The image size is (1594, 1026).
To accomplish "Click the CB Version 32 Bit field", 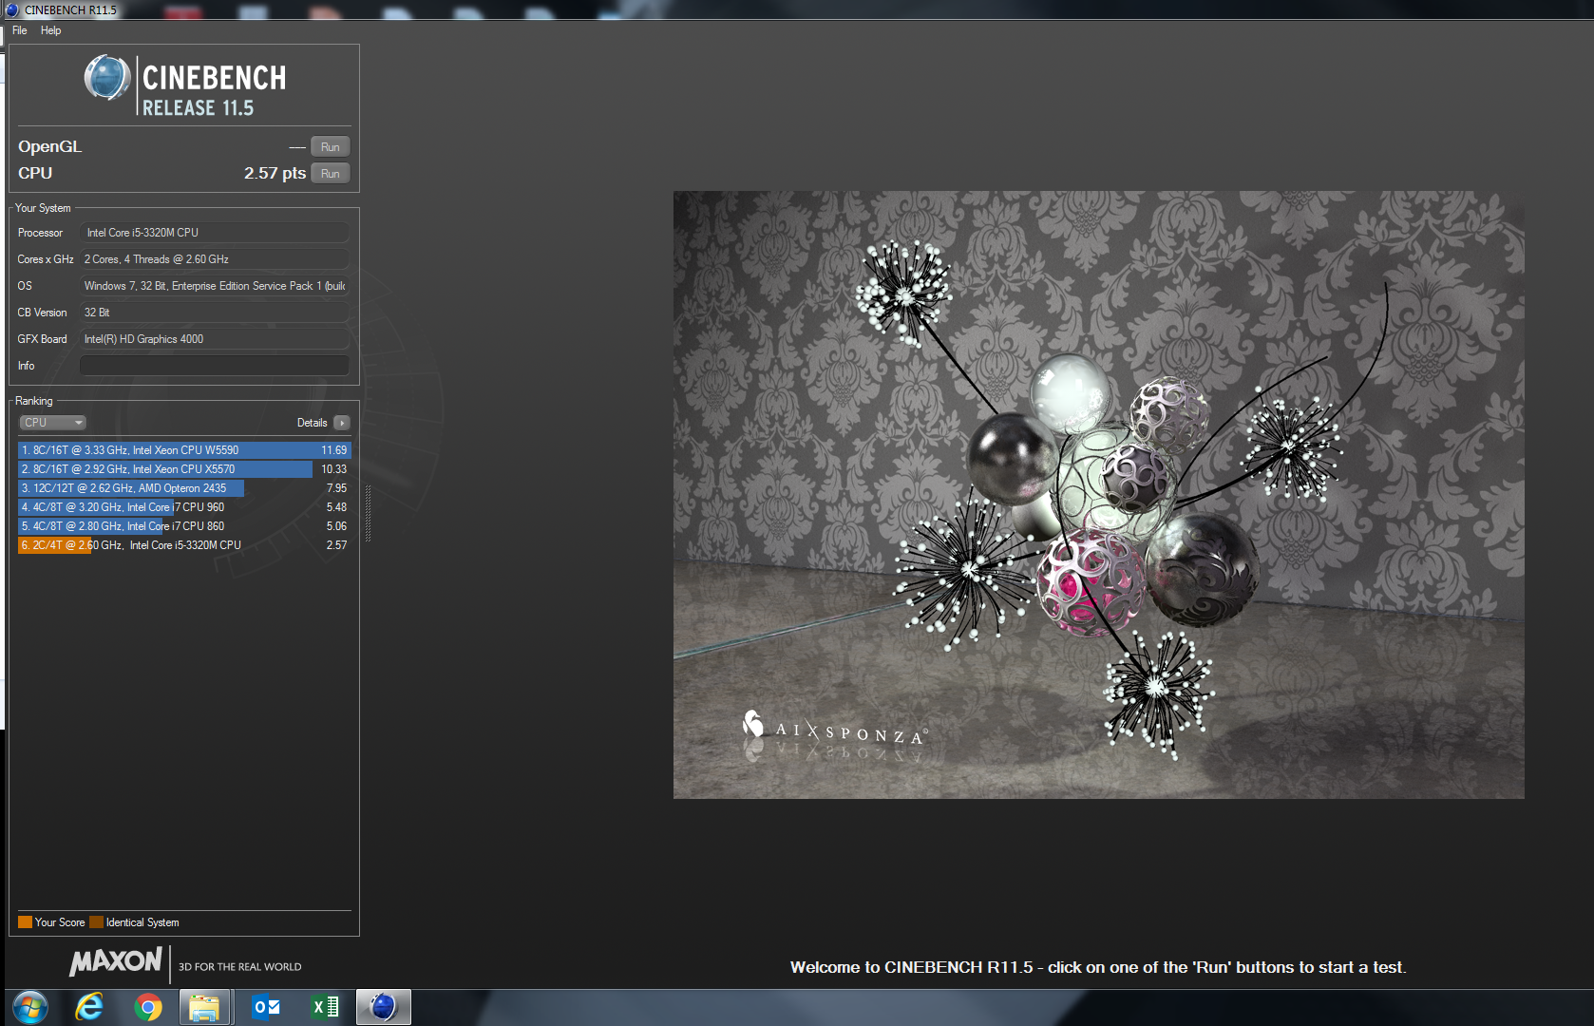I will (x=214, y=313).
